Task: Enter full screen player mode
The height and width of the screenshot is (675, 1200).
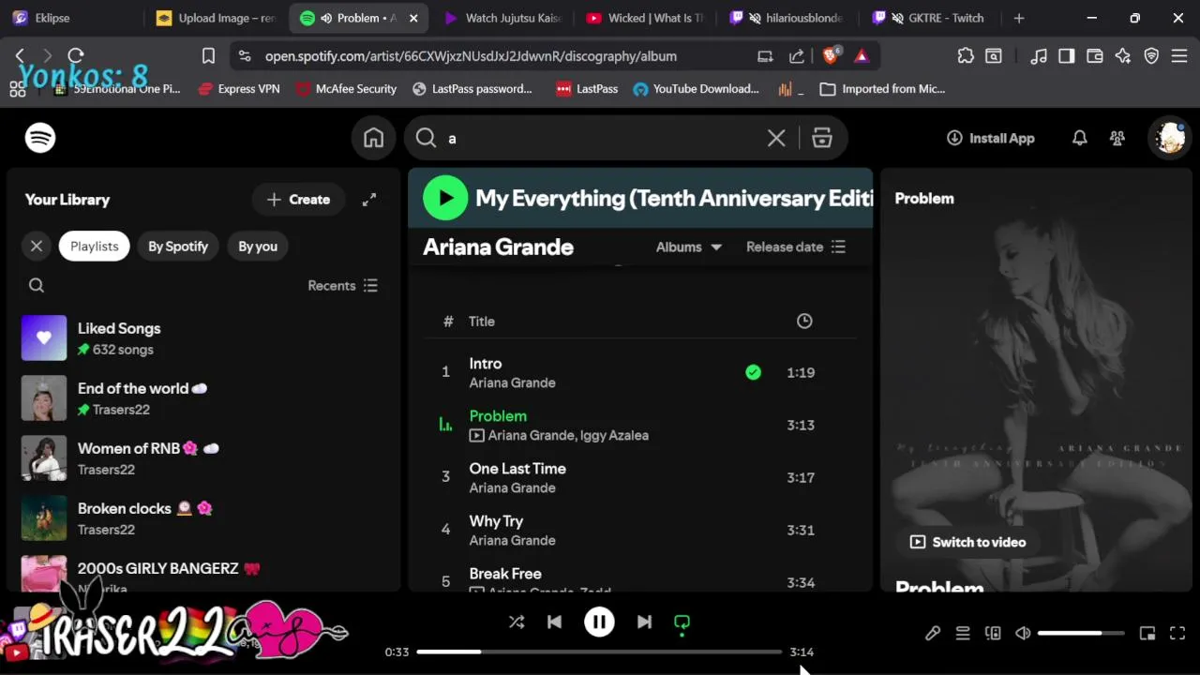Action: [1177, 634]
